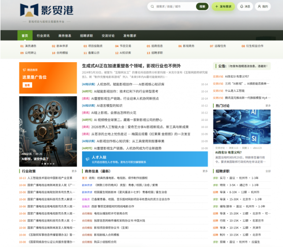Image resolution: width=283 pixels, height=251 pixels.
Task: Open post title AI改名SI 有意义吗? under image
Action: 228,152
